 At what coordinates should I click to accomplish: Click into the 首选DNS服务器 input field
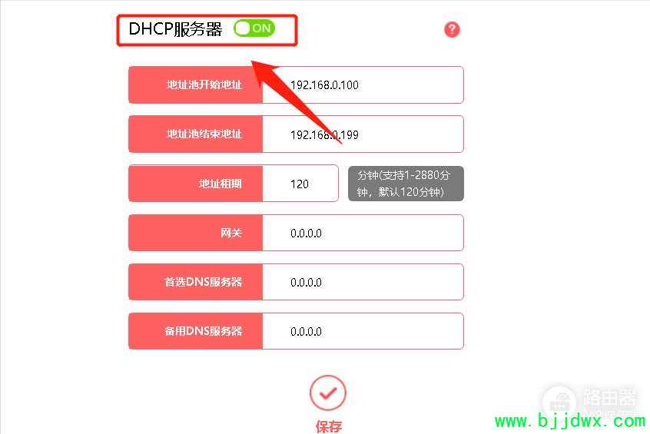tap(363, 282)
